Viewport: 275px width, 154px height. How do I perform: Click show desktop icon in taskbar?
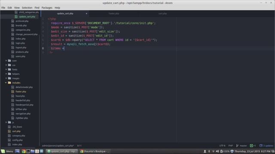[17, 151]
